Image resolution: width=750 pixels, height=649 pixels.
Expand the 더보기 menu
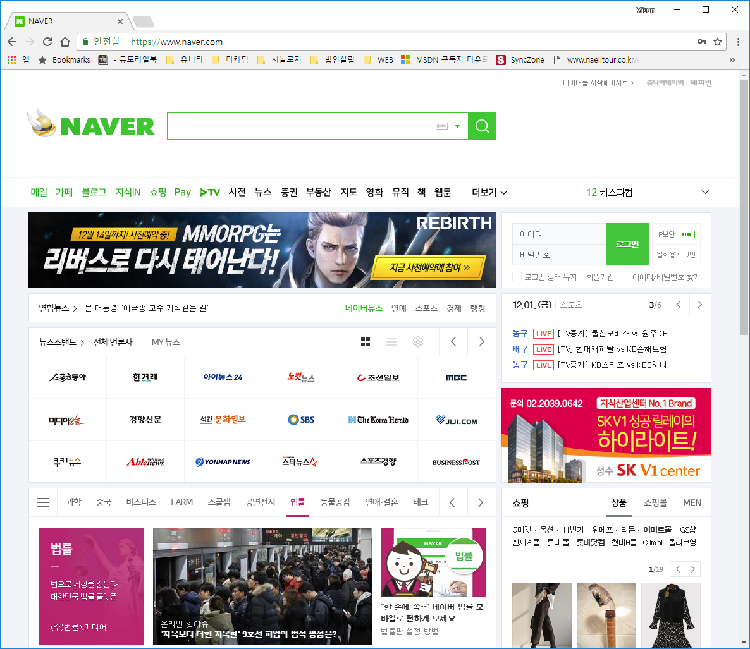tap(489, 192)
